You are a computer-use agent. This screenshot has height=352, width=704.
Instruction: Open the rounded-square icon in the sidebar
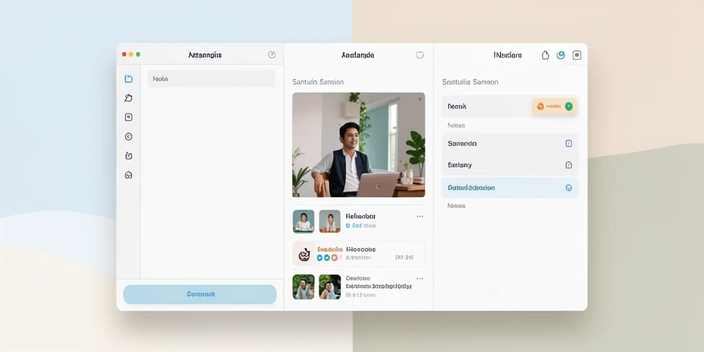tap(129, 117)
